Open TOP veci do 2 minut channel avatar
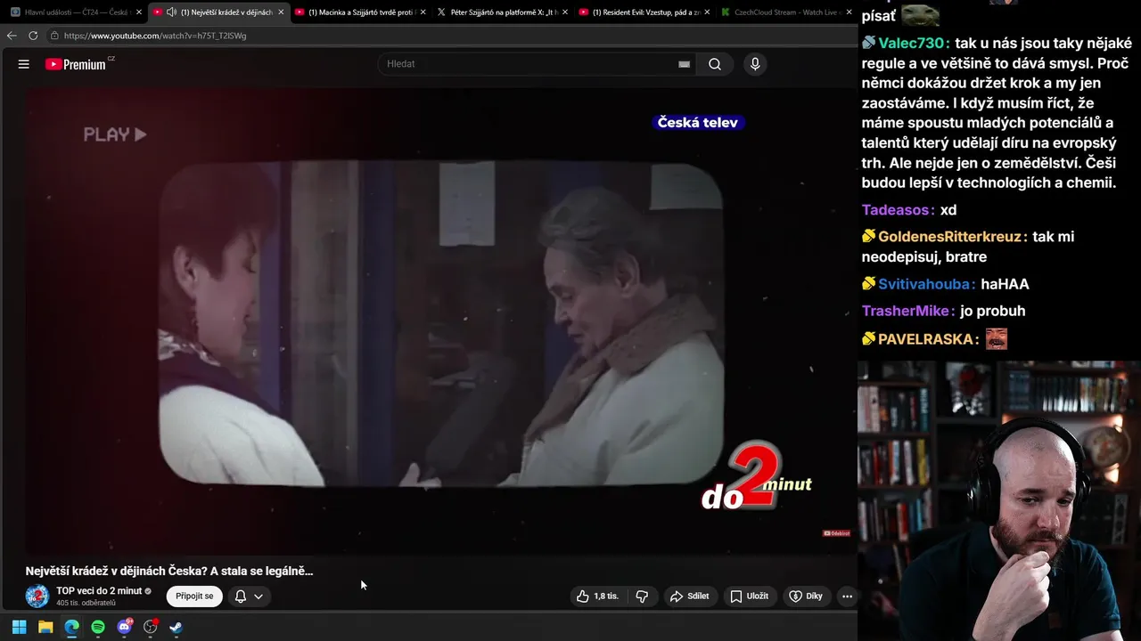The height and width of the screenshot is (641, 1141). [x=37, y=596]
